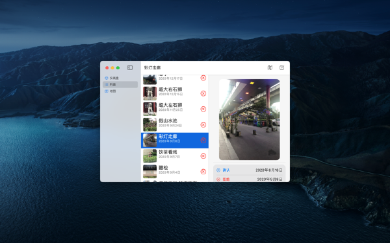Viewport: 390px width, 243px height.
Task: Minimize the window with yellow button
Action: [112, 67]
